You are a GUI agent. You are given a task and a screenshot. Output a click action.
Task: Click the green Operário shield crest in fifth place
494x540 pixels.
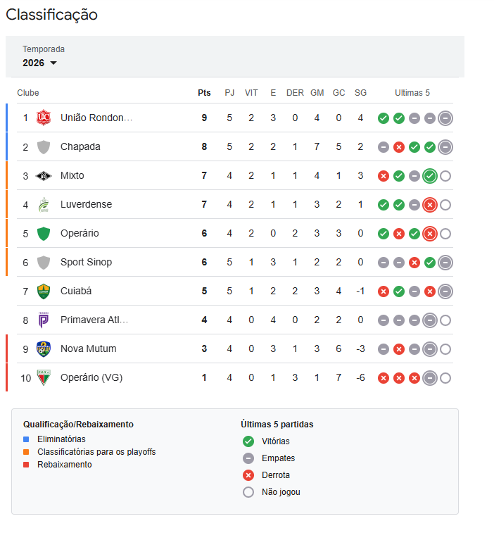point(44,233)
